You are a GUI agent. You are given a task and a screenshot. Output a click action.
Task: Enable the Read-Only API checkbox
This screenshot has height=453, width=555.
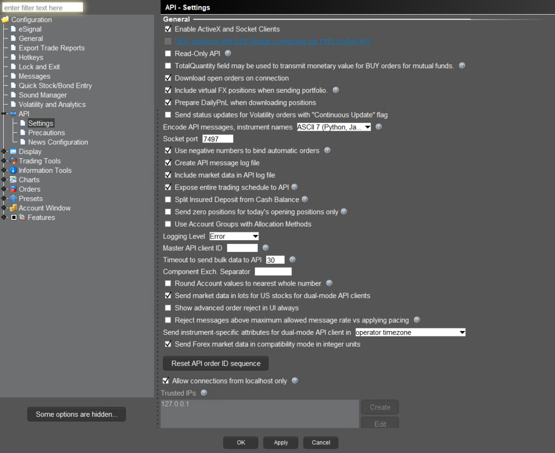pyautogui.click(x=168, y=53)
